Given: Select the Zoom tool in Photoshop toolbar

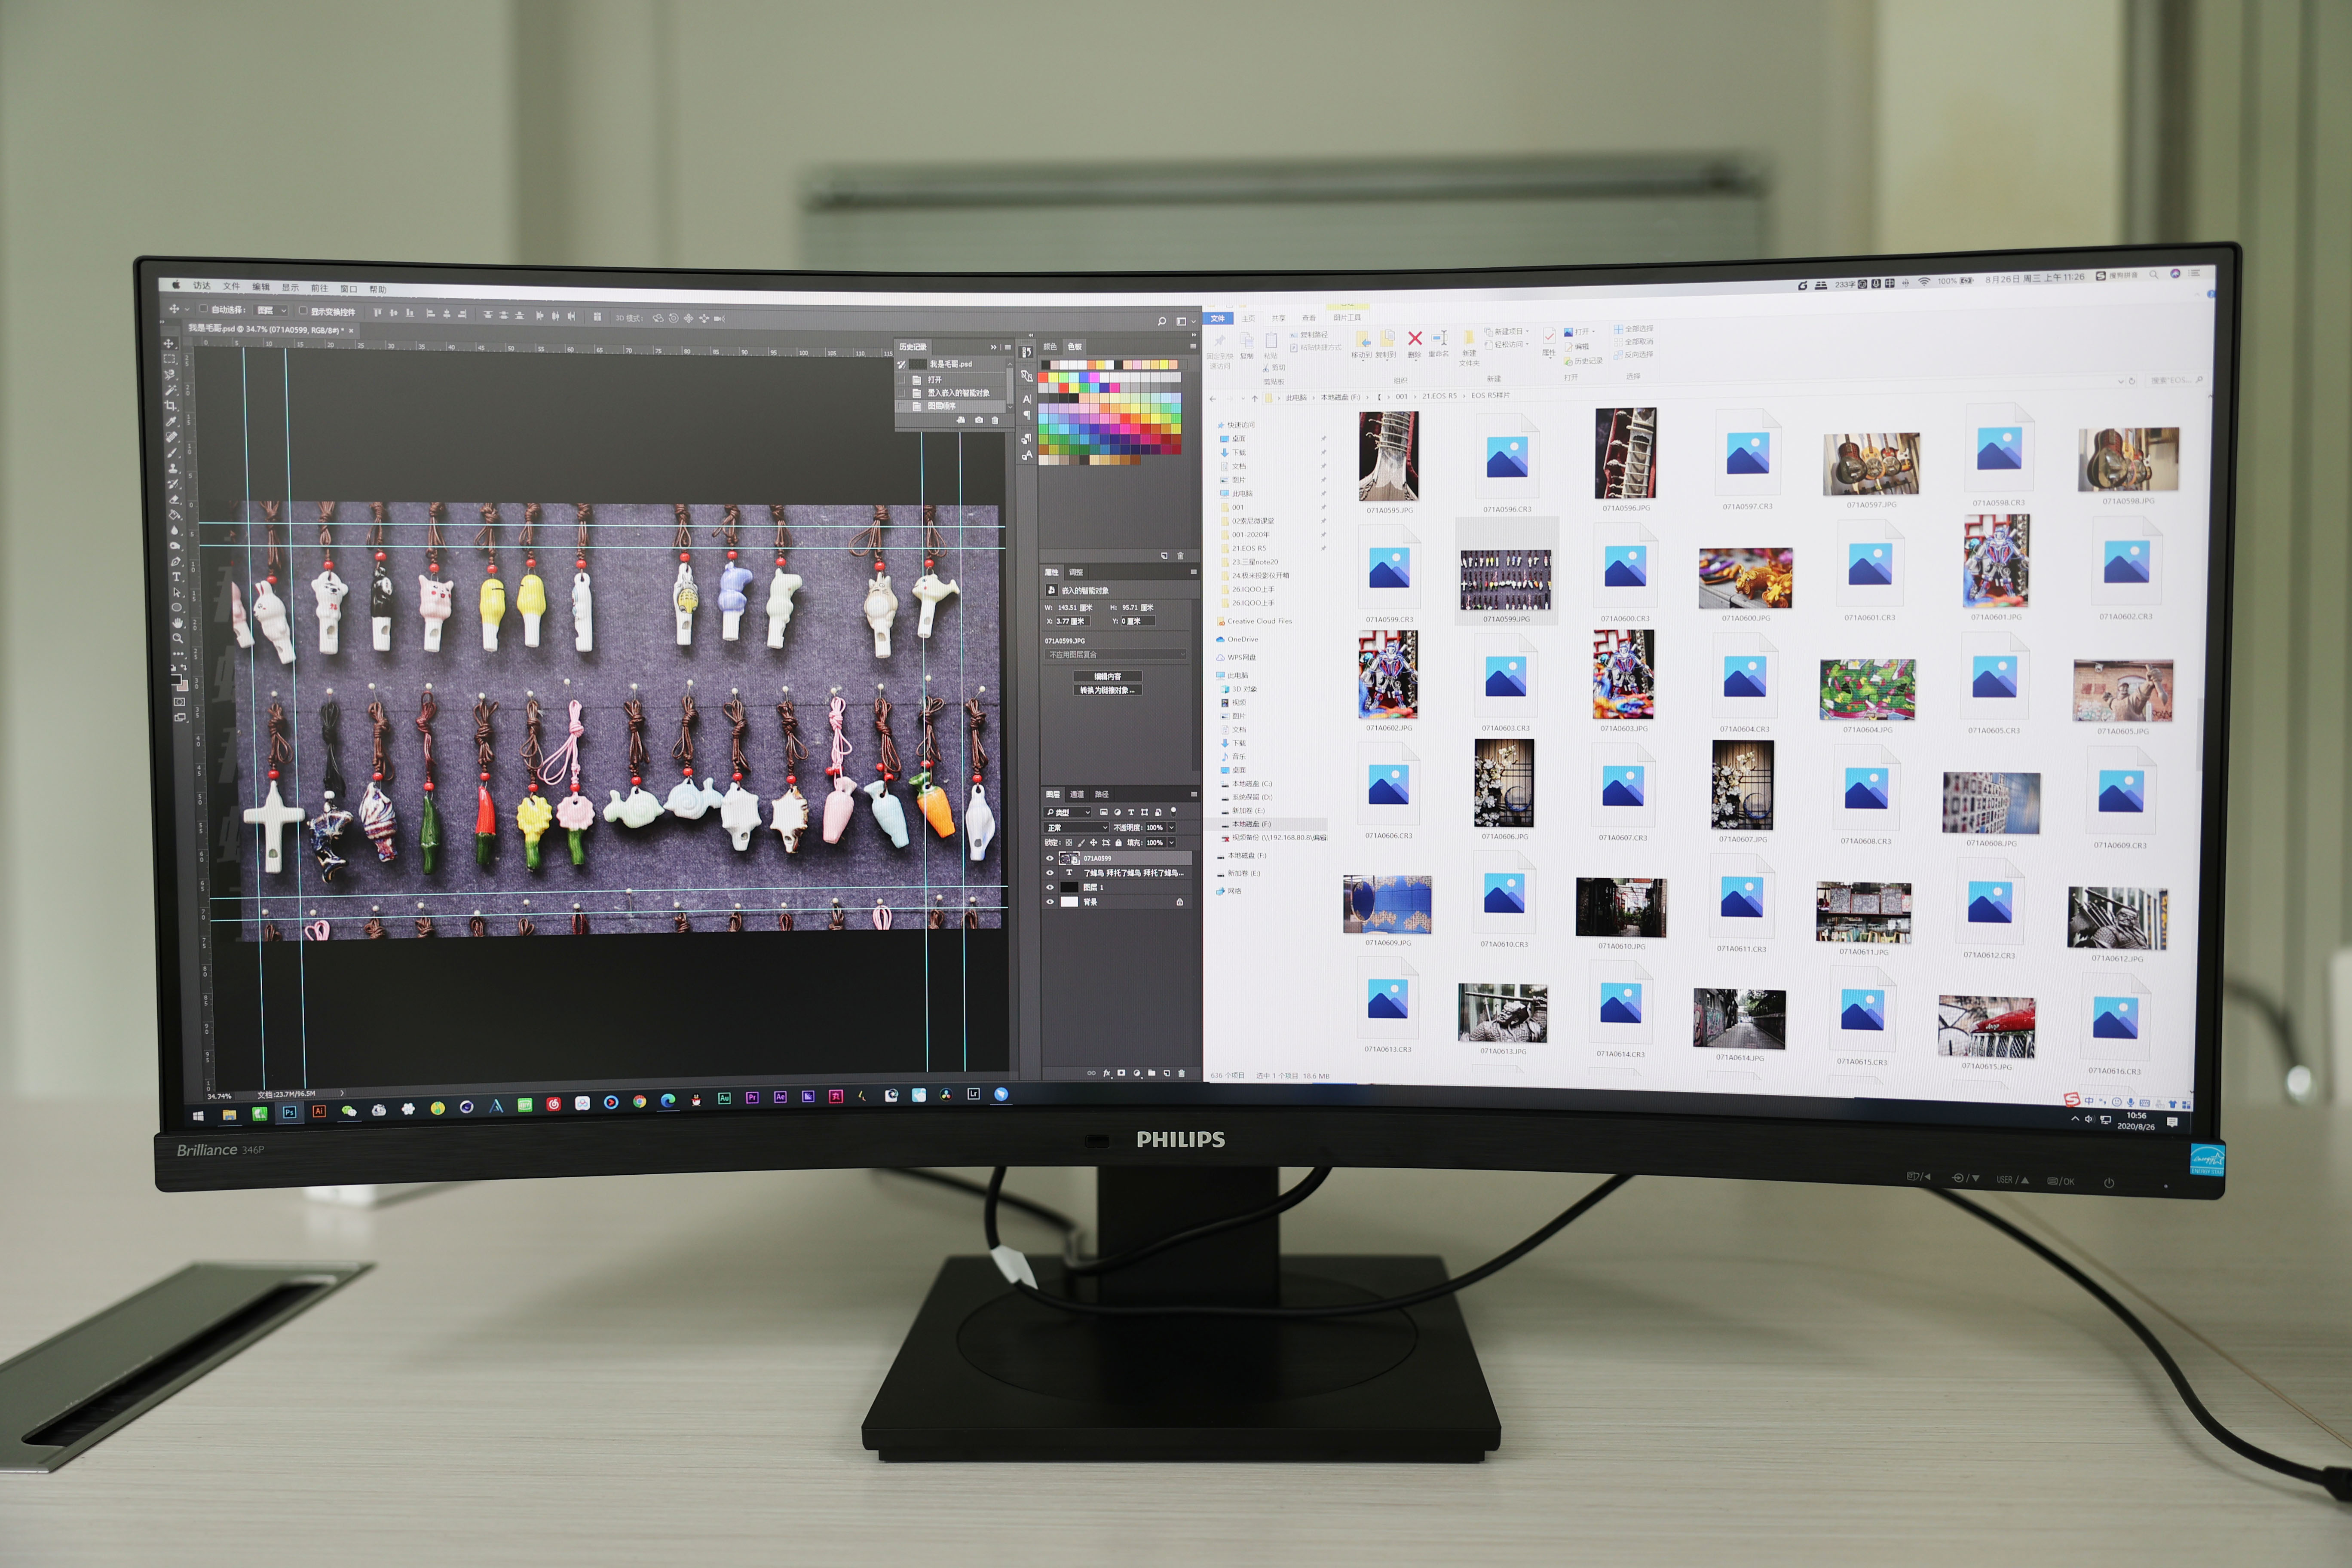Looking at the screenshot, I should tap(178, 638).
